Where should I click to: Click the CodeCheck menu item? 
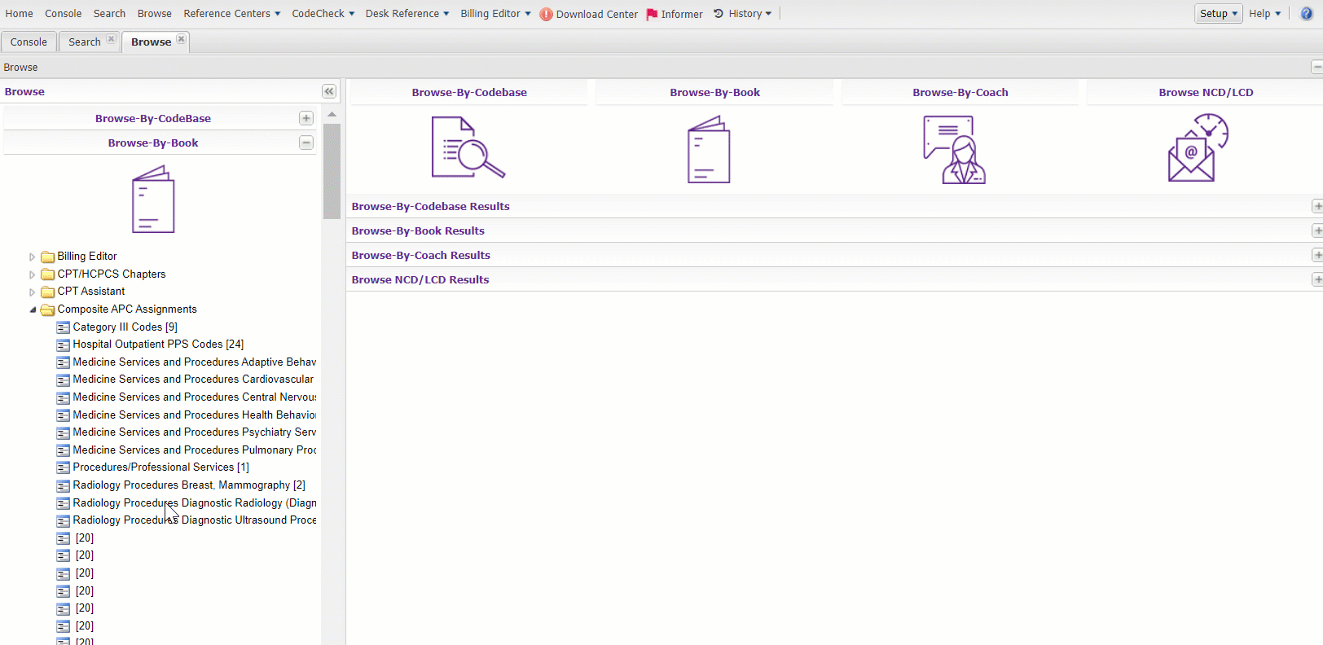(323, 14)
